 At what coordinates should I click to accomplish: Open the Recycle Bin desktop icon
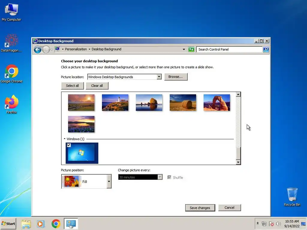click(292, 197)
